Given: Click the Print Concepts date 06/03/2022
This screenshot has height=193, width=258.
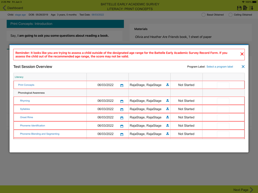Looking at the screenshot, I should [x=106, y=85].
